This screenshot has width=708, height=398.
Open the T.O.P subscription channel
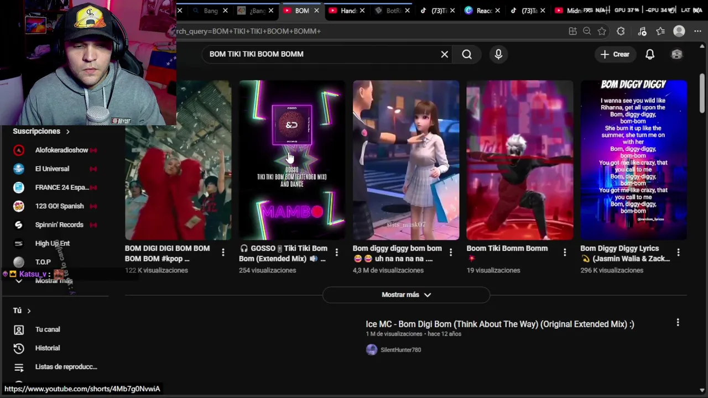tap(43, 262)
